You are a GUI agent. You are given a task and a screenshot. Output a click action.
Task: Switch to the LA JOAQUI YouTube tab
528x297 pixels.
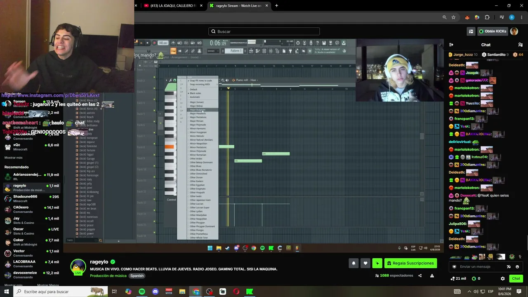coord(173,6)
